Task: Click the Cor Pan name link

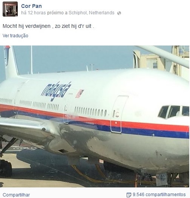Action: pos(31,6)
